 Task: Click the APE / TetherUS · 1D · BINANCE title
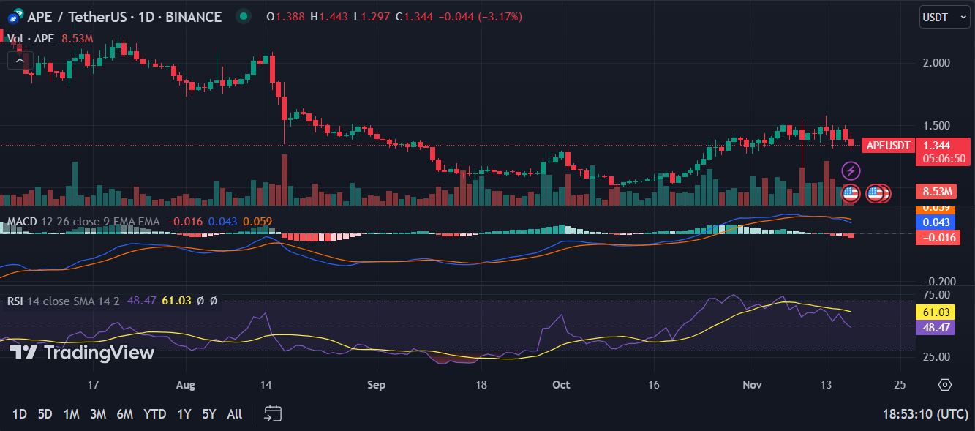click(x=125, y=16)
